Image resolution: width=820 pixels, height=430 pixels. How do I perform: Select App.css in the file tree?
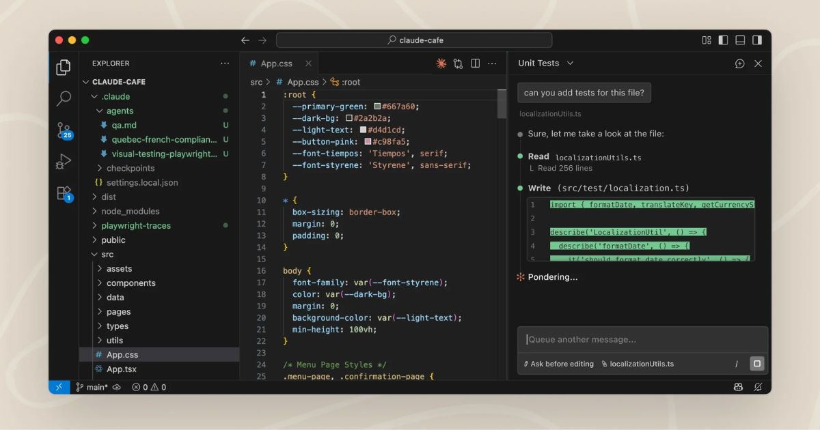[x=159, y=355]
